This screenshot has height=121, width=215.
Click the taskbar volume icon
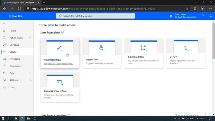[x=187, y=118]
